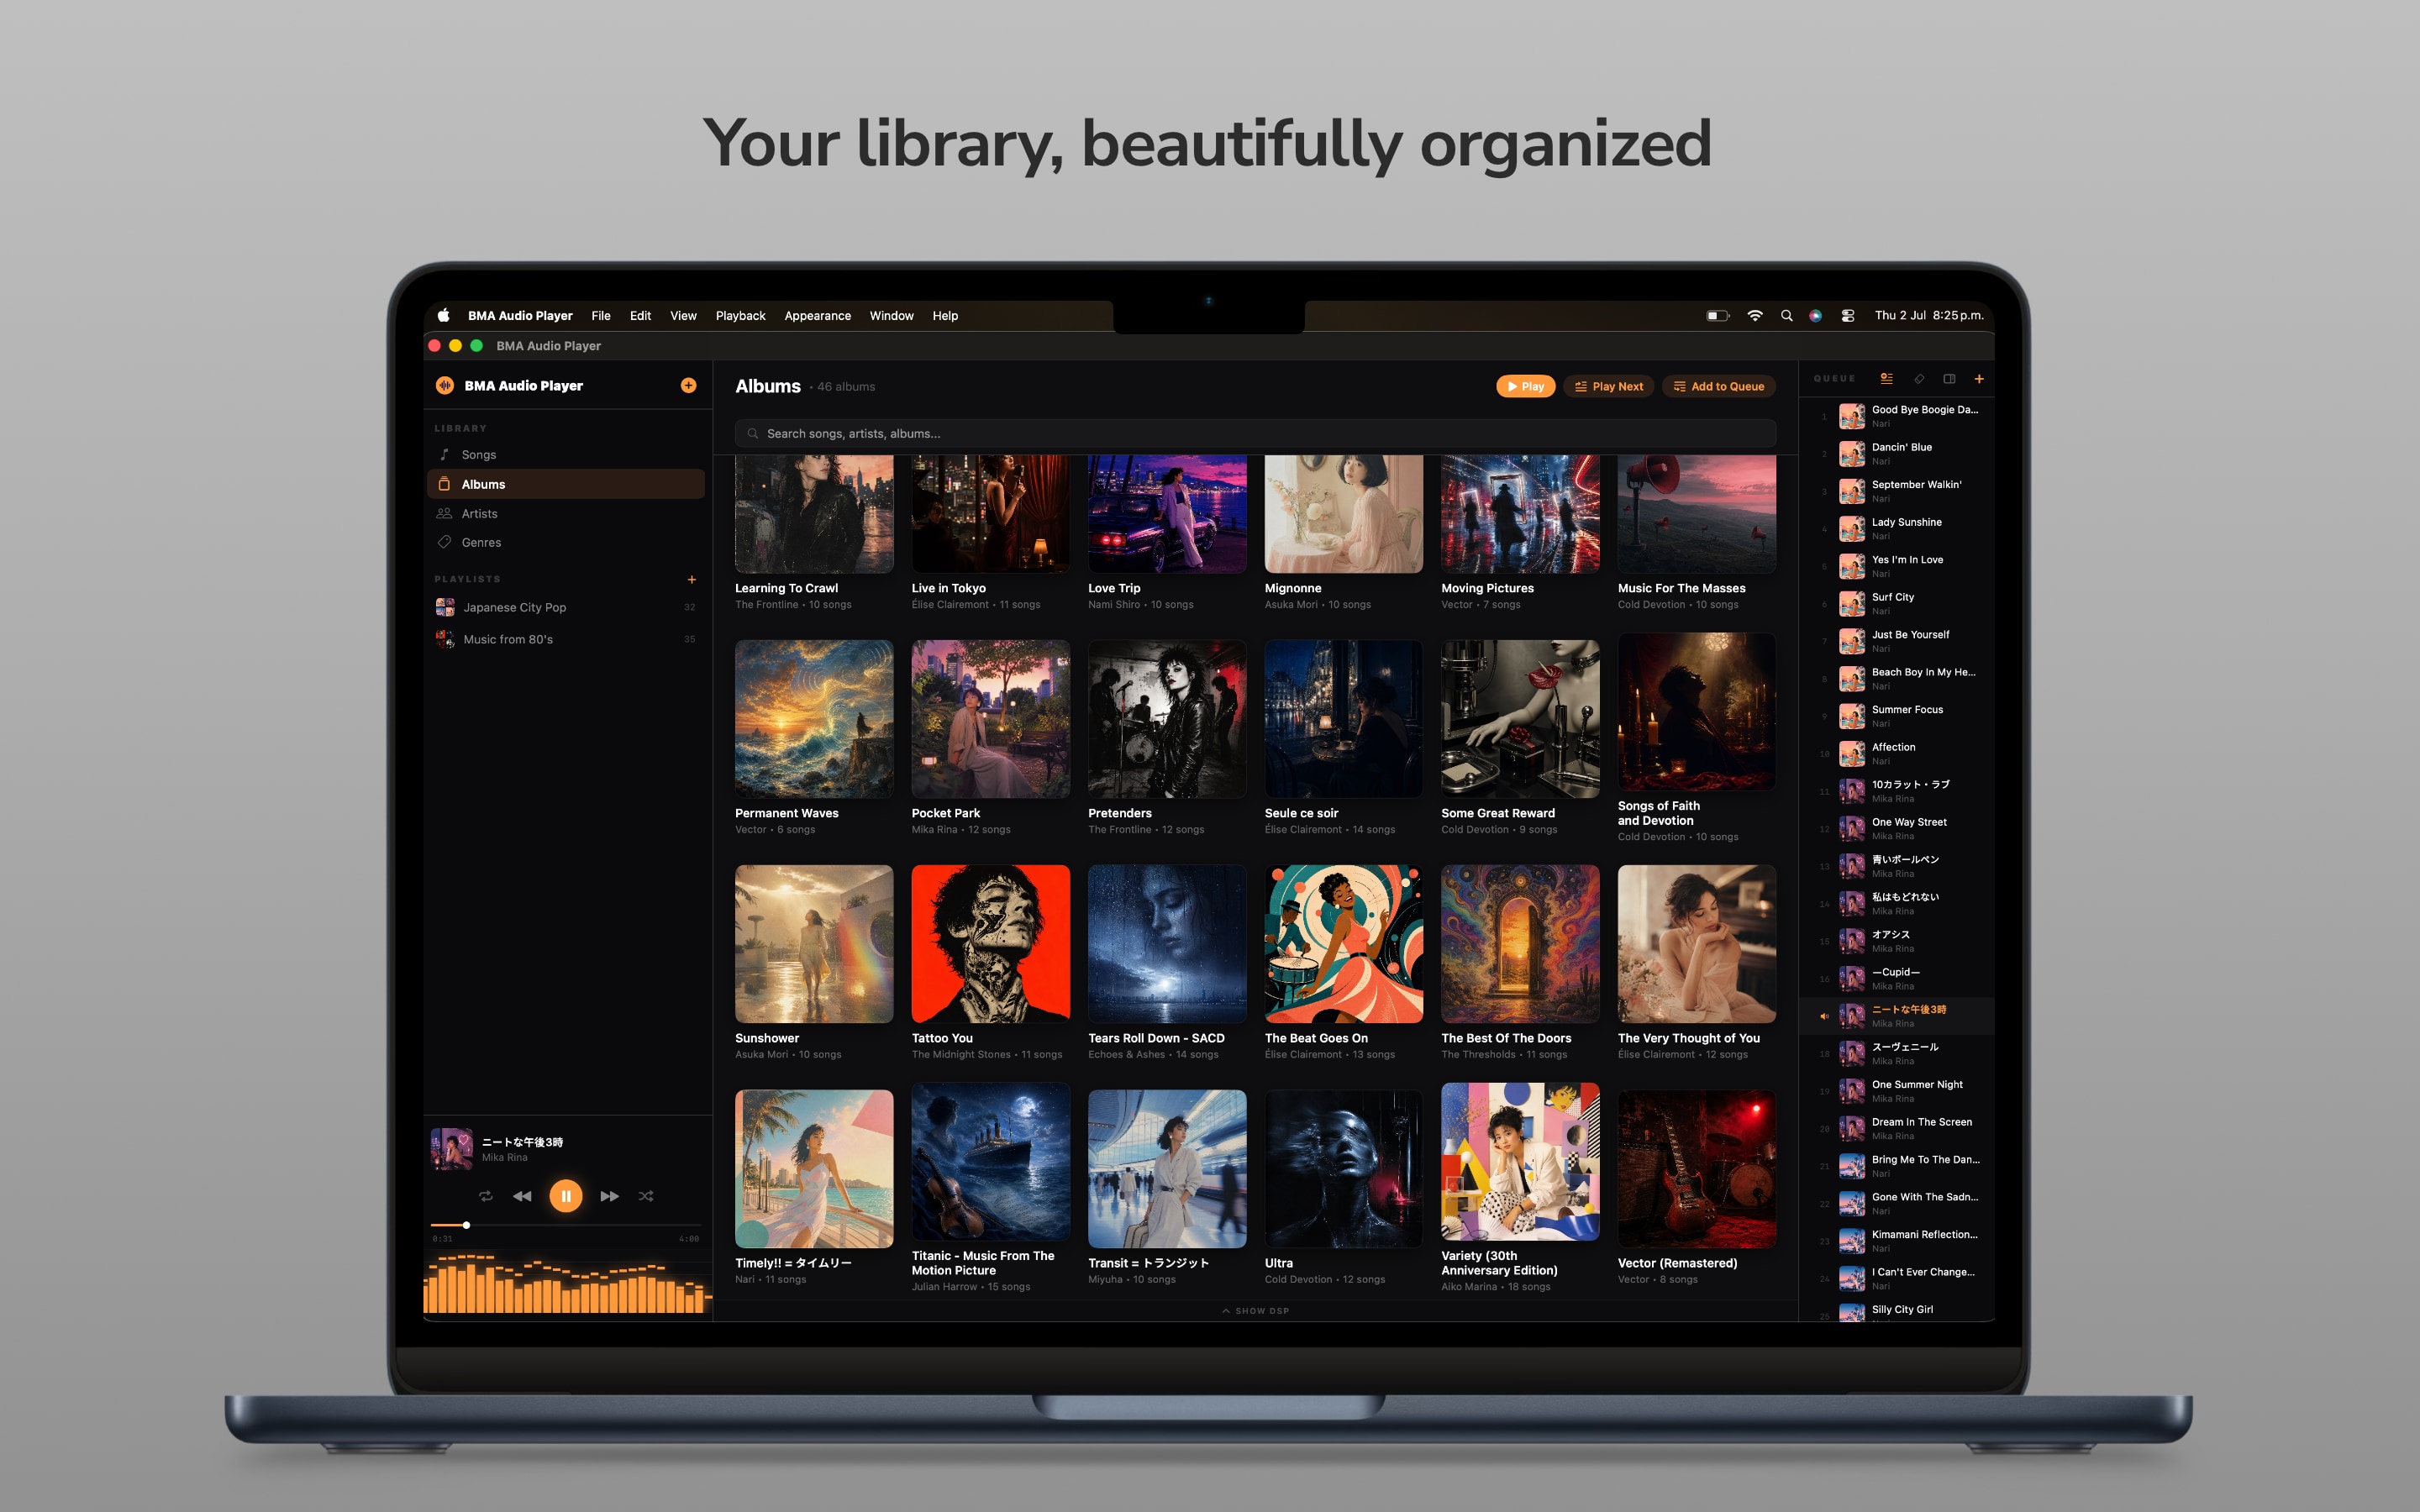Open the Window menu
Viewport: 2420px width, 1512px height.
(891, 315)
